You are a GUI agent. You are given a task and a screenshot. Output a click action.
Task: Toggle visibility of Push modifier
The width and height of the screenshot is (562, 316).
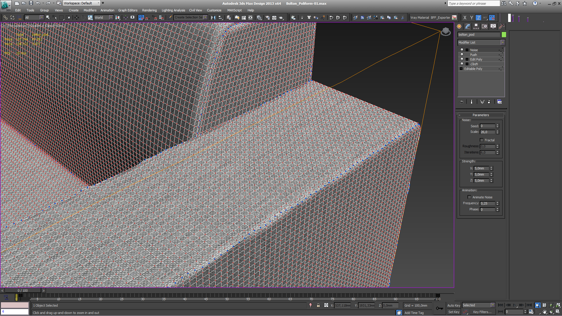[461, 54]
